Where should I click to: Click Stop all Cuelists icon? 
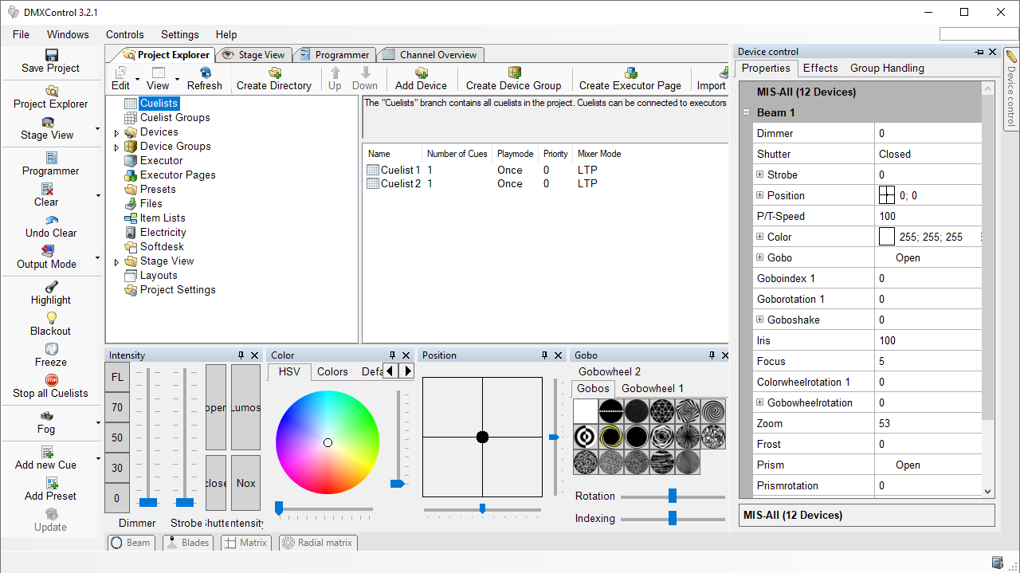point(51,380)
